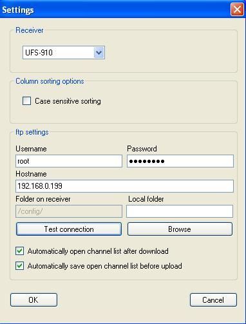Untick Automatically save open channel list before upload
This screenshot has width=246, height=324.
[19, 266]
